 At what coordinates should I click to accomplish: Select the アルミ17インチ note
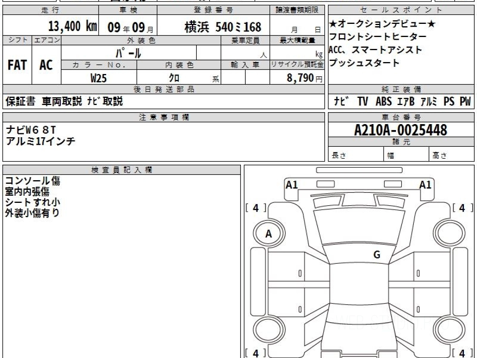click(x=41, y=140)
